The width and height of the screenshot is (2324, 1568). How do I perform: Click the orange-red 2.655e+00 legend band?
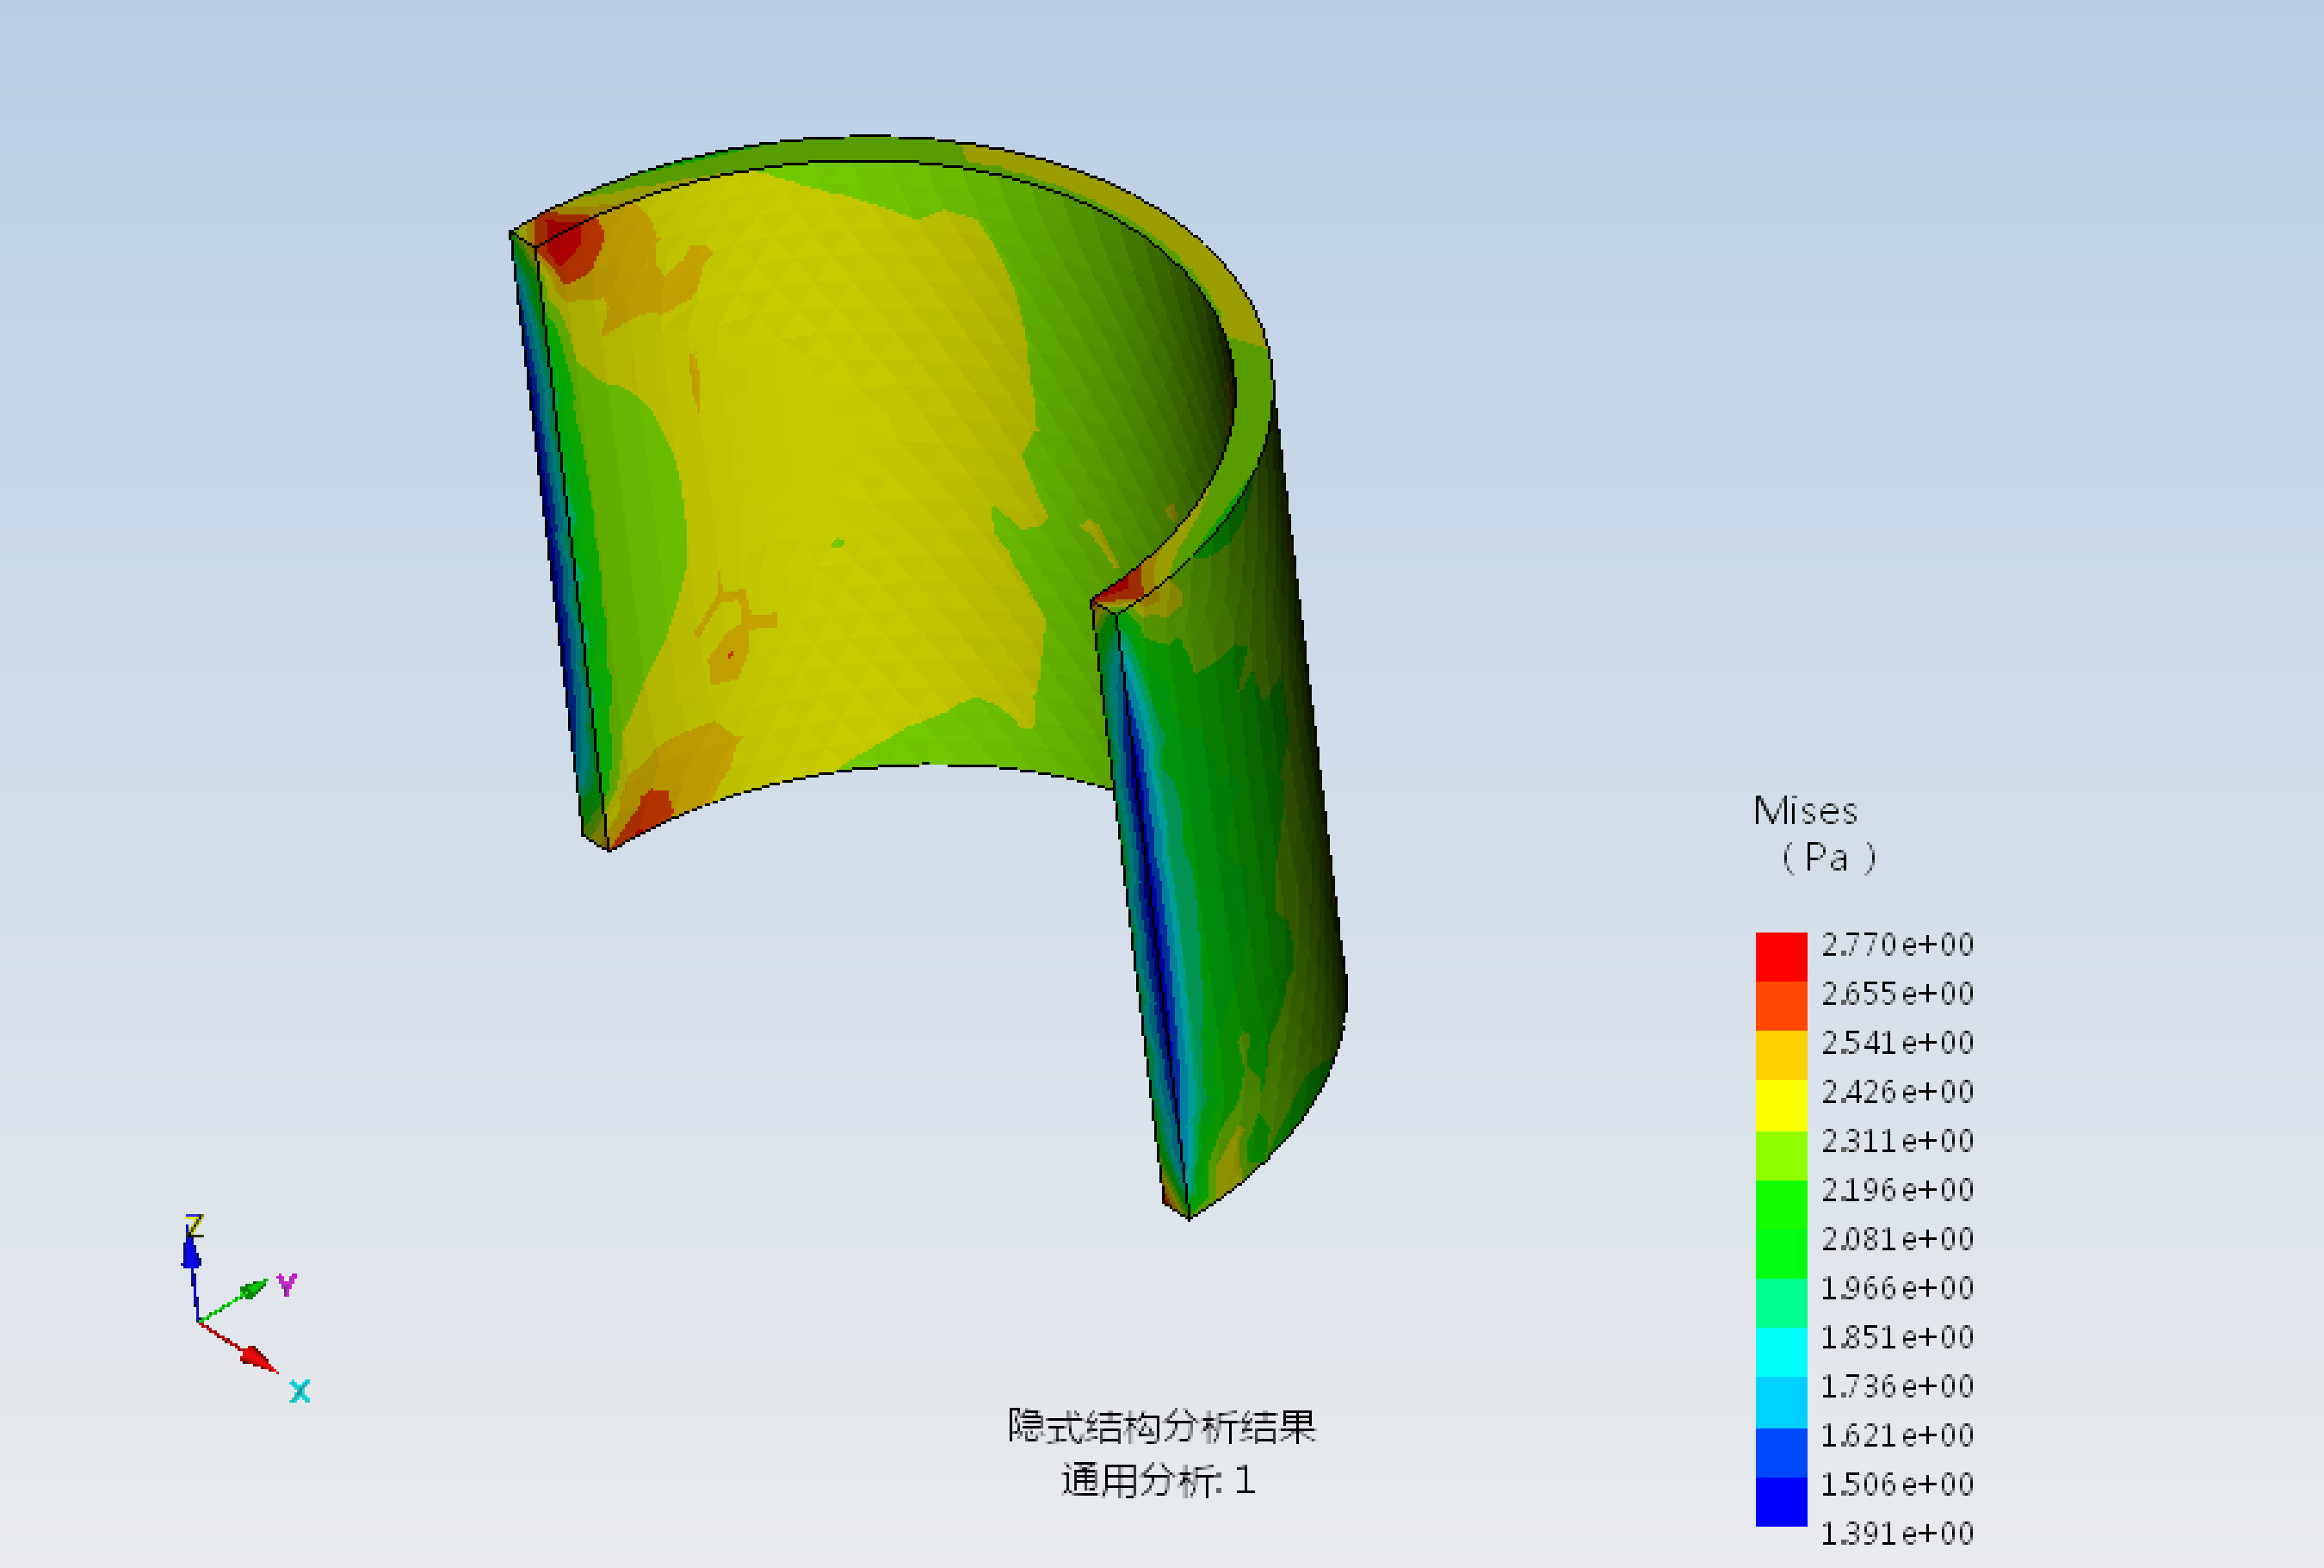pyautogui.click(x=1781, y=1006)
